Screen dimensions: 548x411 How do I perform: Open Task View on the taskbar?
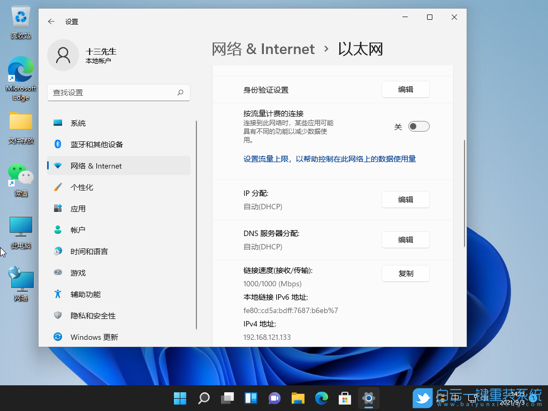point(227,398)
